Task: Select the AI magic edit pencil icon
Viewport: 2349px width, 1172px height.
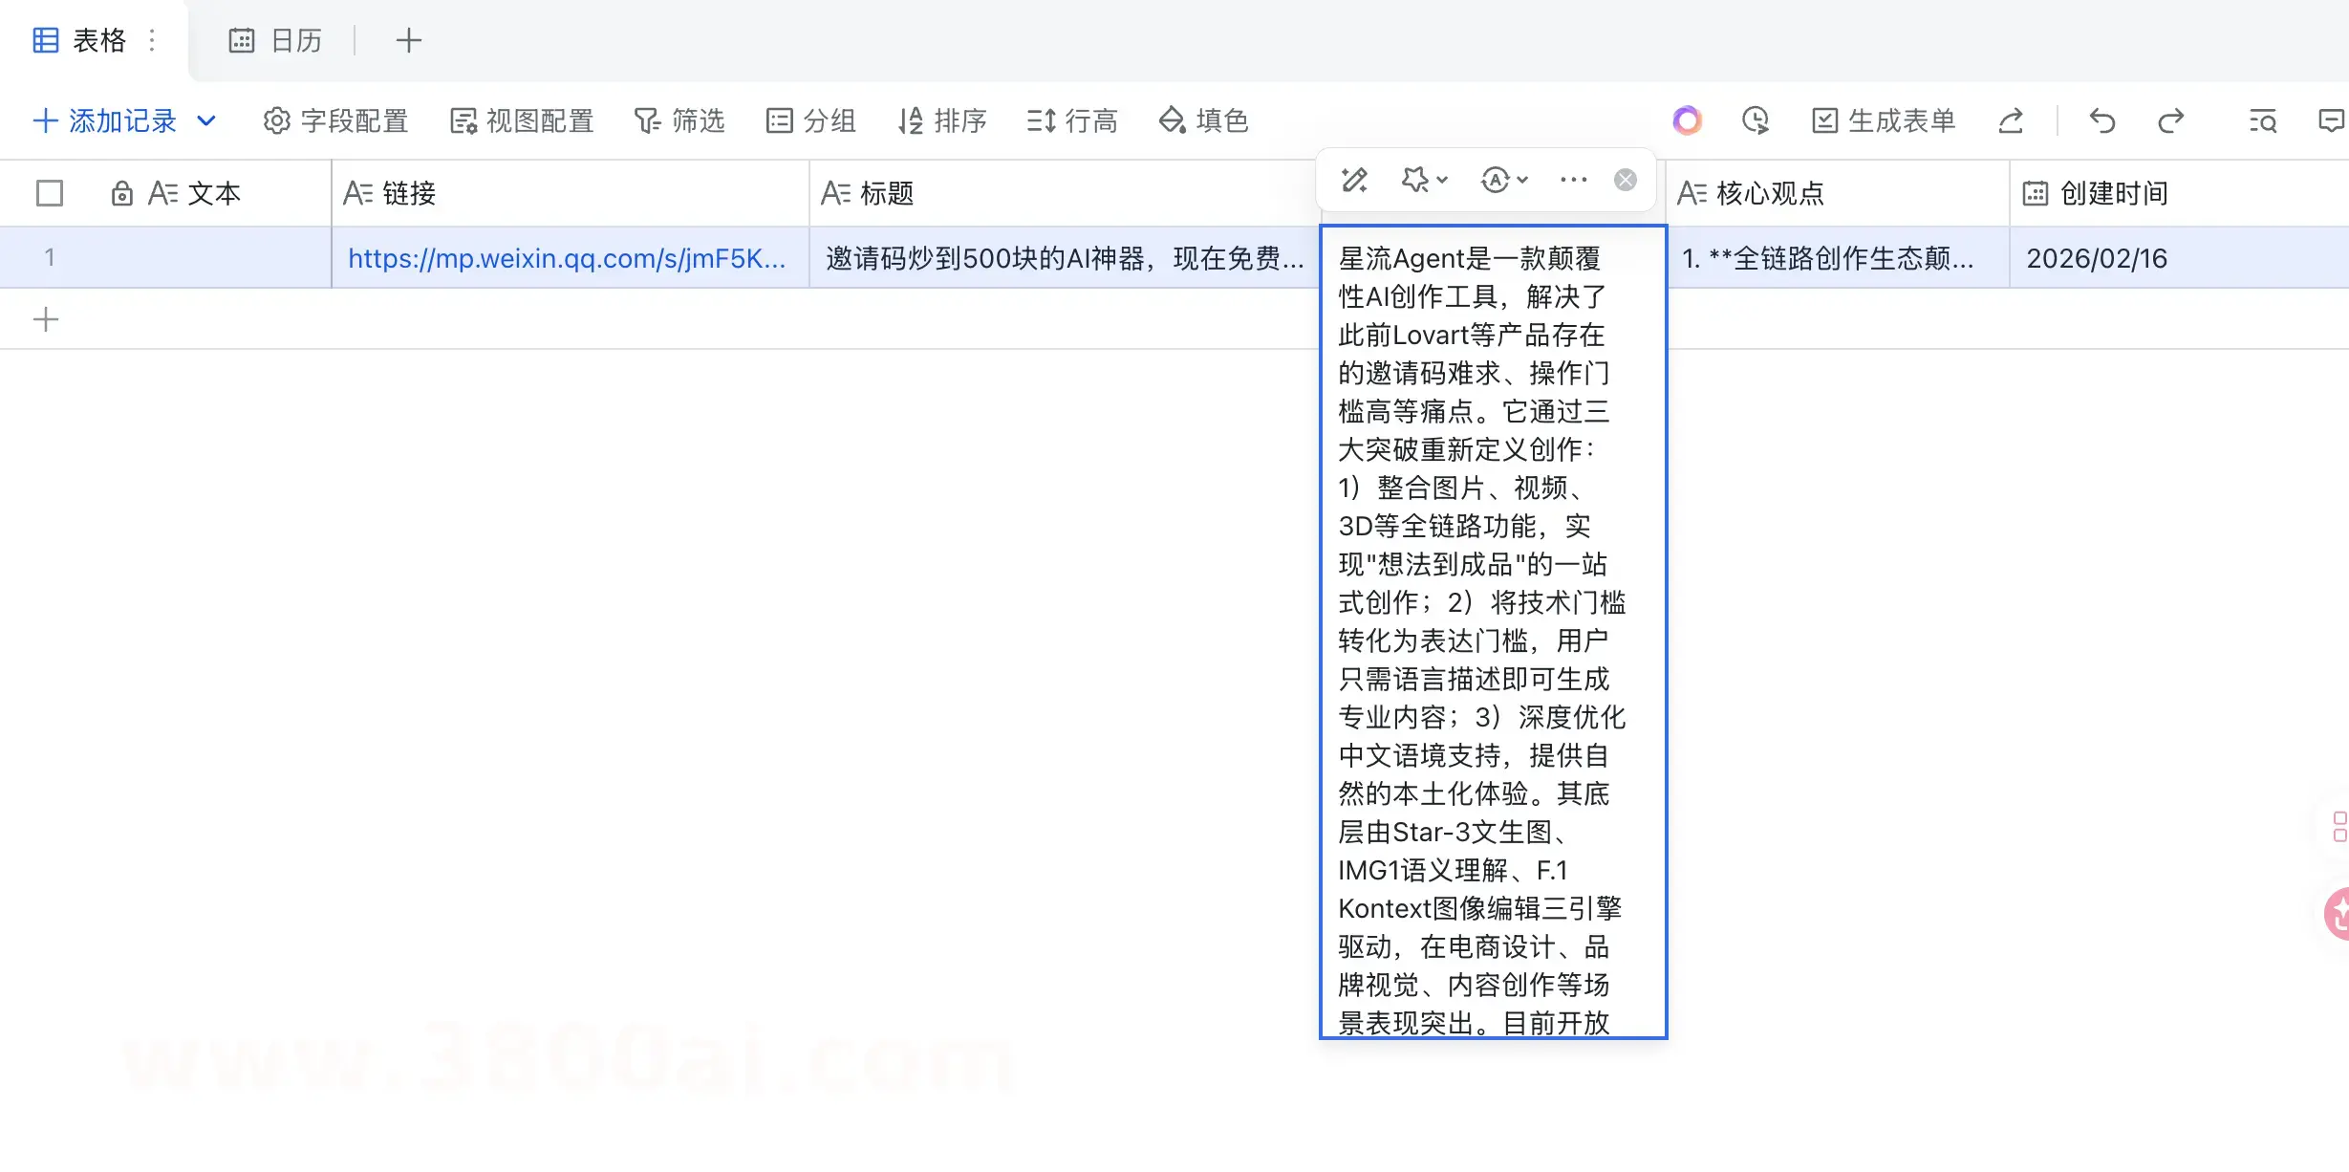Action: pos(1355,180)
